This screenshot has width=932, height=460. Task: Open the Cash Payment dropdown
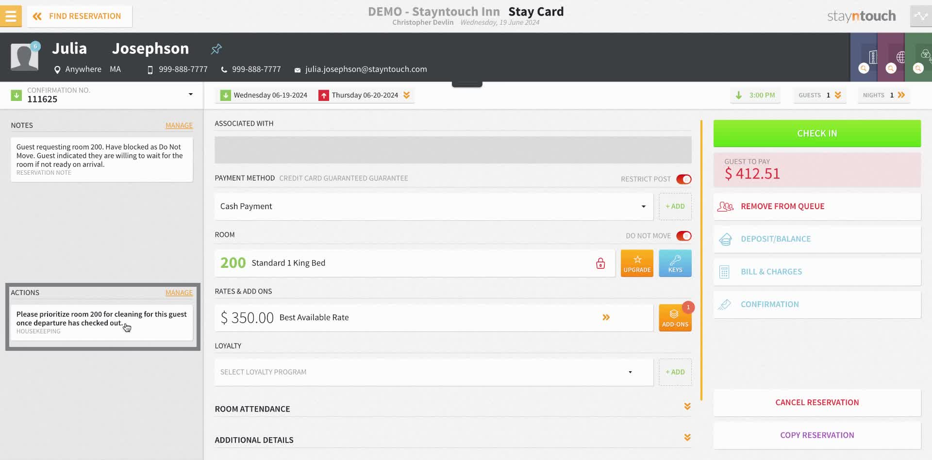click(434, 206)
